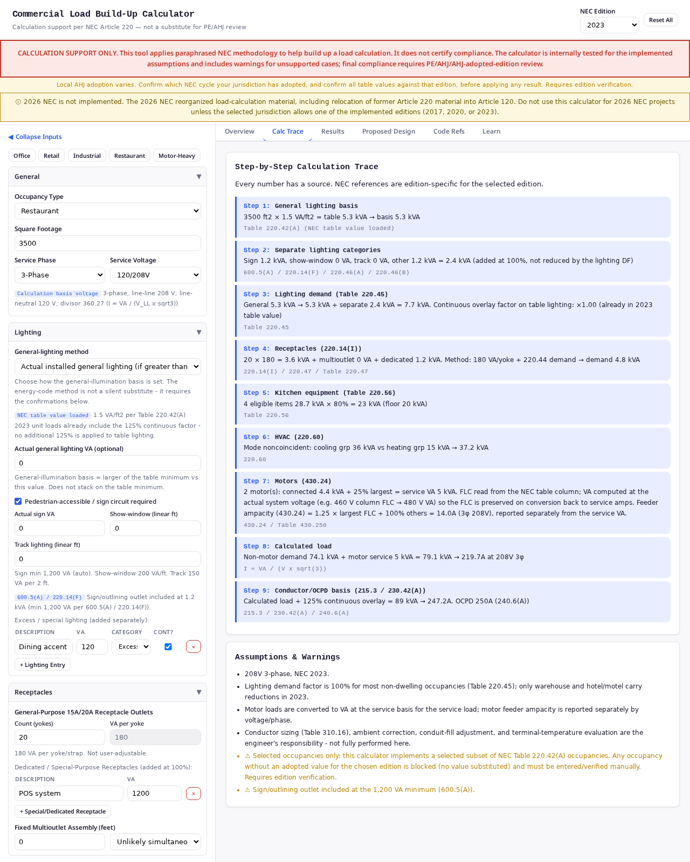
Task: Collapse the General section arrow
Action: pos(199,177)
